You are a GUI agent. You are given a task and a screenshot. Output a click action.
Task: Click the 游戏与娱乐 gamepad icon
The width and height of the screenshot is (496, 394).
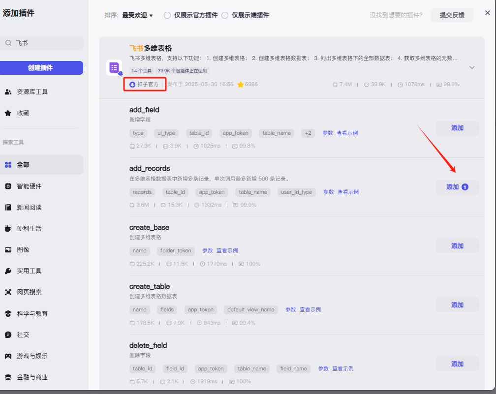(x=8, y=356)
